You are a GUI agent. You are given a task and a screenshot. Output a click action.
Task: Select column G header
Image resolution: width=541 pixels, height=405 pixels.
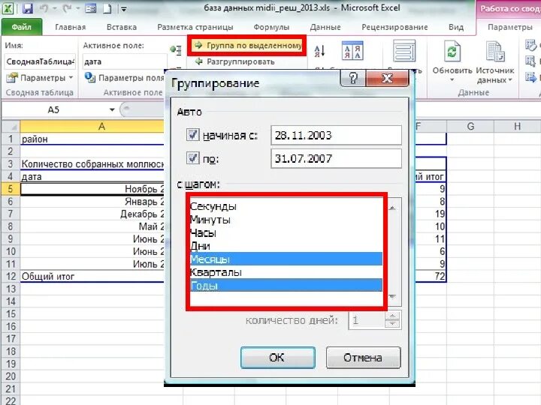[x=470, y=127]
